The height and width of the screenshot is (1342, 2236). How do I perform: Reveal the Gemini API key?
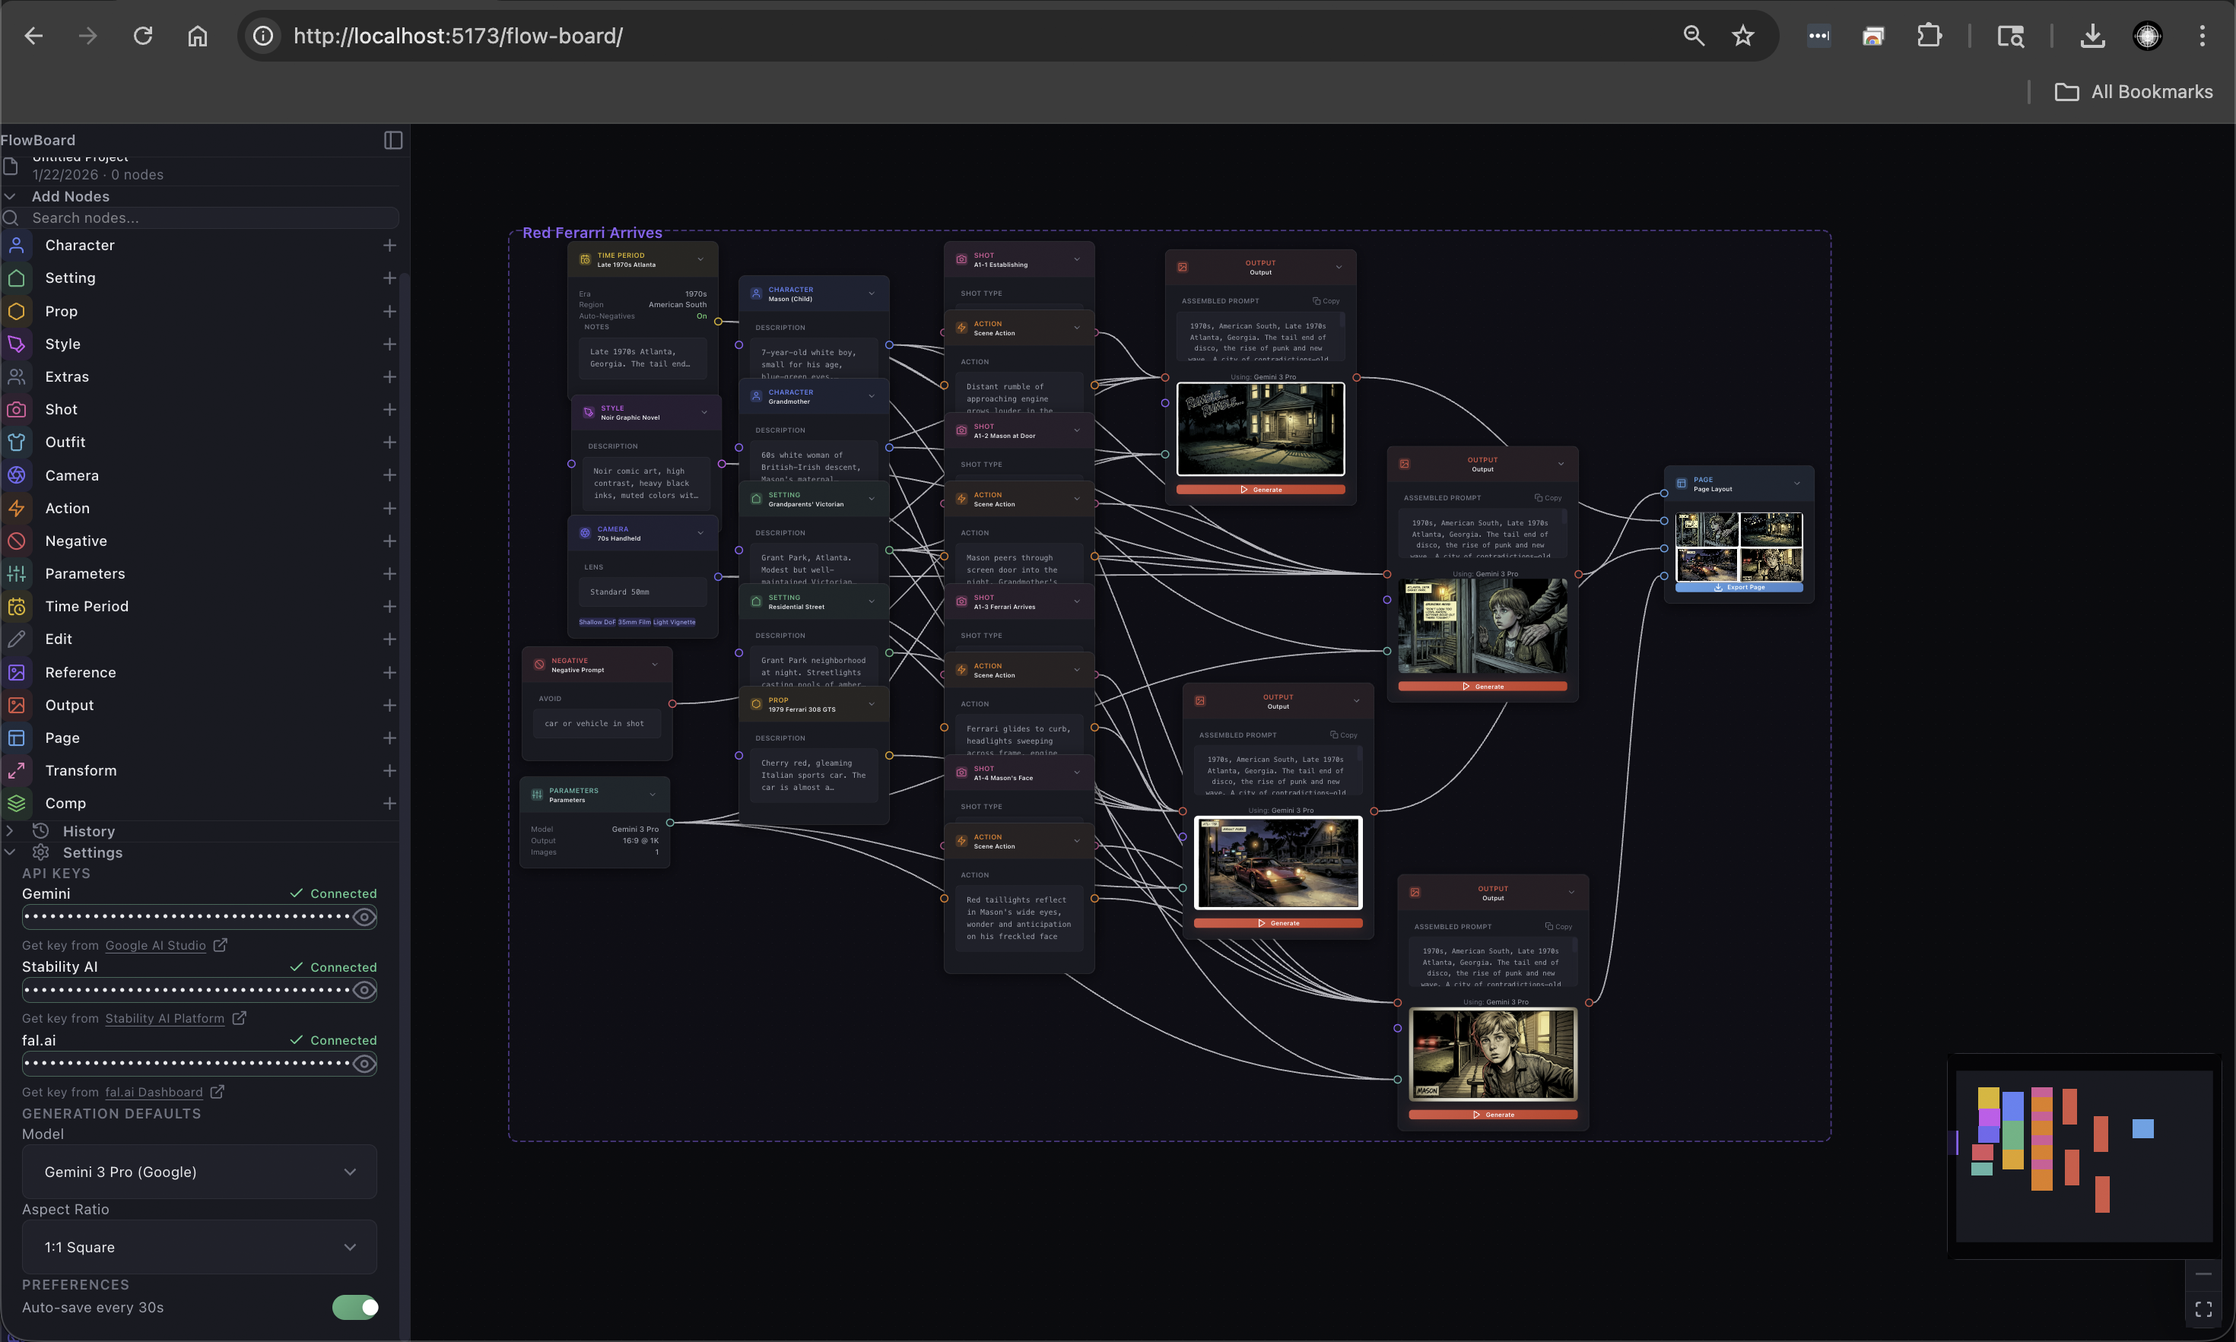tap(364, 917)
